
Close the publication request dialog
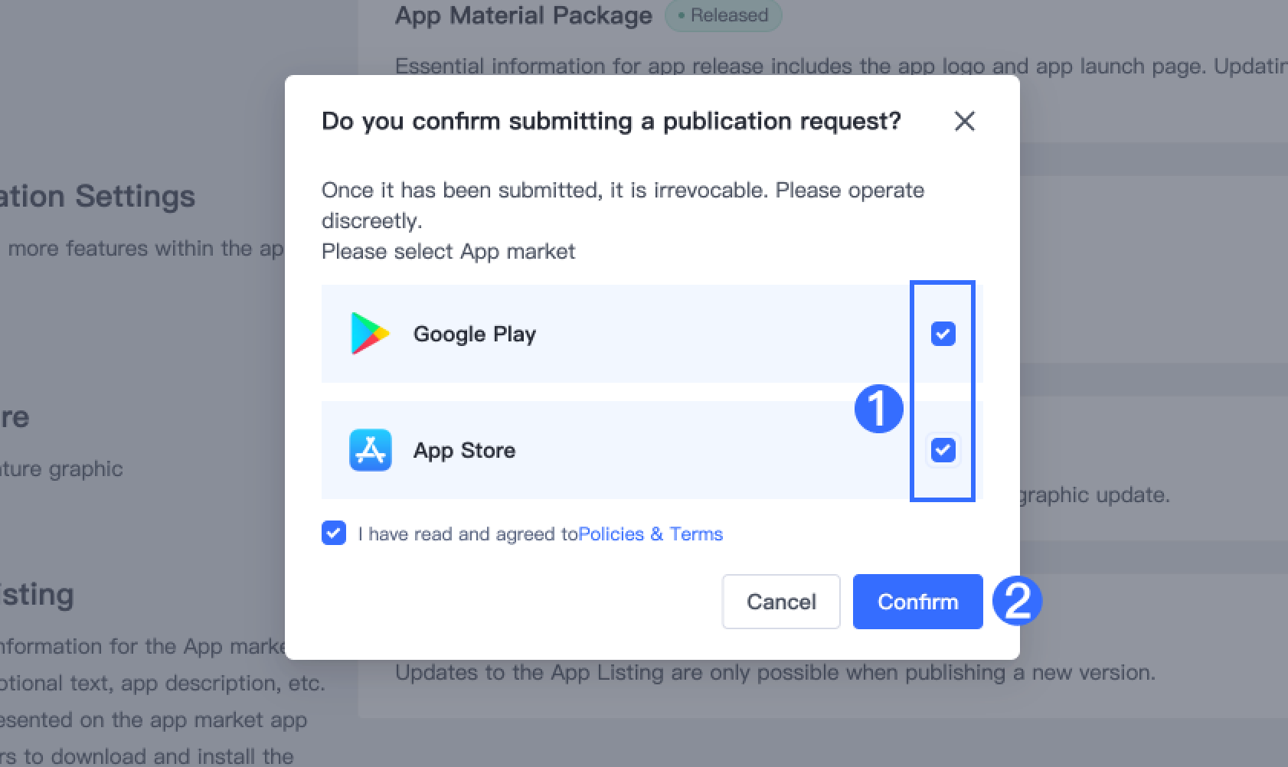click(964, 121)
